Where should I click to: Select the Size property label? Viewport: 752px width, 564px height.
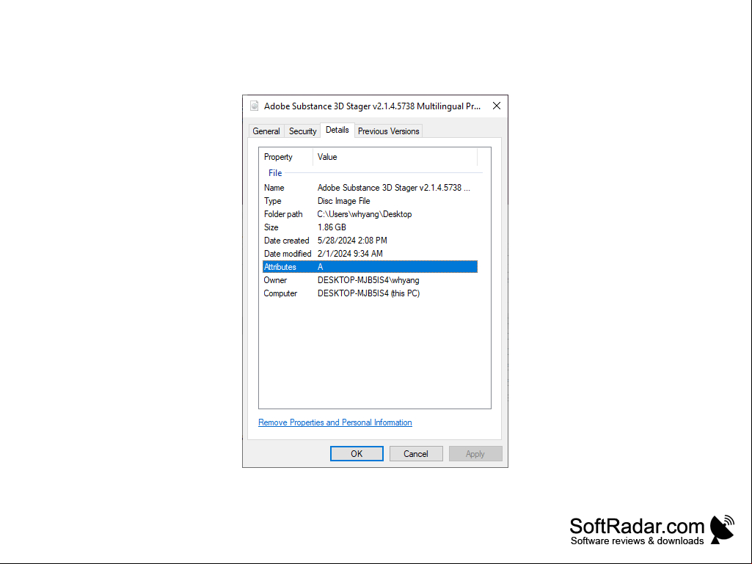coord(271,227)
